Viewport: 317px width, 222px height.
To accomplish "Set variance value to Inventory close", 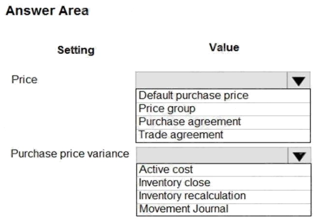I will tap(174, 183).
